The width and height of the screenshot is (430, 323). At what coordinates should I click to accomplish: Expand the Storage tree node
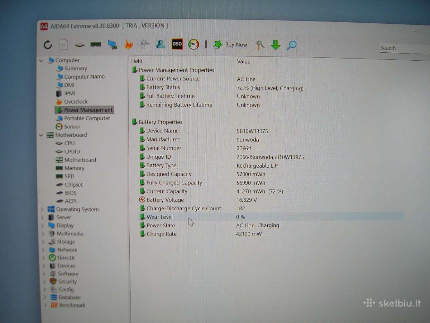point(43,242)
